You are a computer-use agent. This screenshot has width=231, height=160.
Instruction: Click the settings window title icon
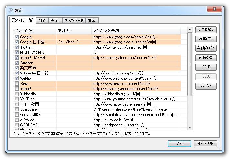[x=10, y=11]
